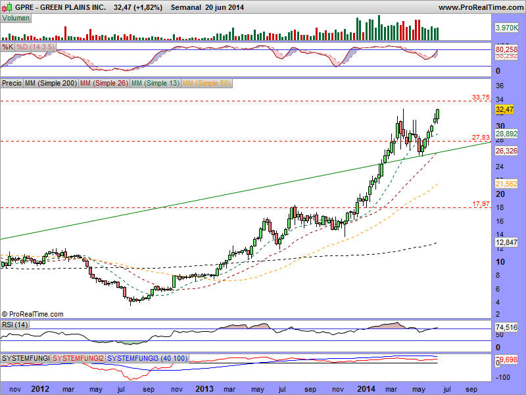Image resolution: width=526 pixels, height=395 pixels.
Task: Click the Semanal timeframe text in header
Action: point(186,7)
